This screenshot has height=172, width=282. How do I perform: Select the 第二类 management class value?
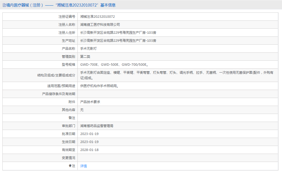click(85, 57)
